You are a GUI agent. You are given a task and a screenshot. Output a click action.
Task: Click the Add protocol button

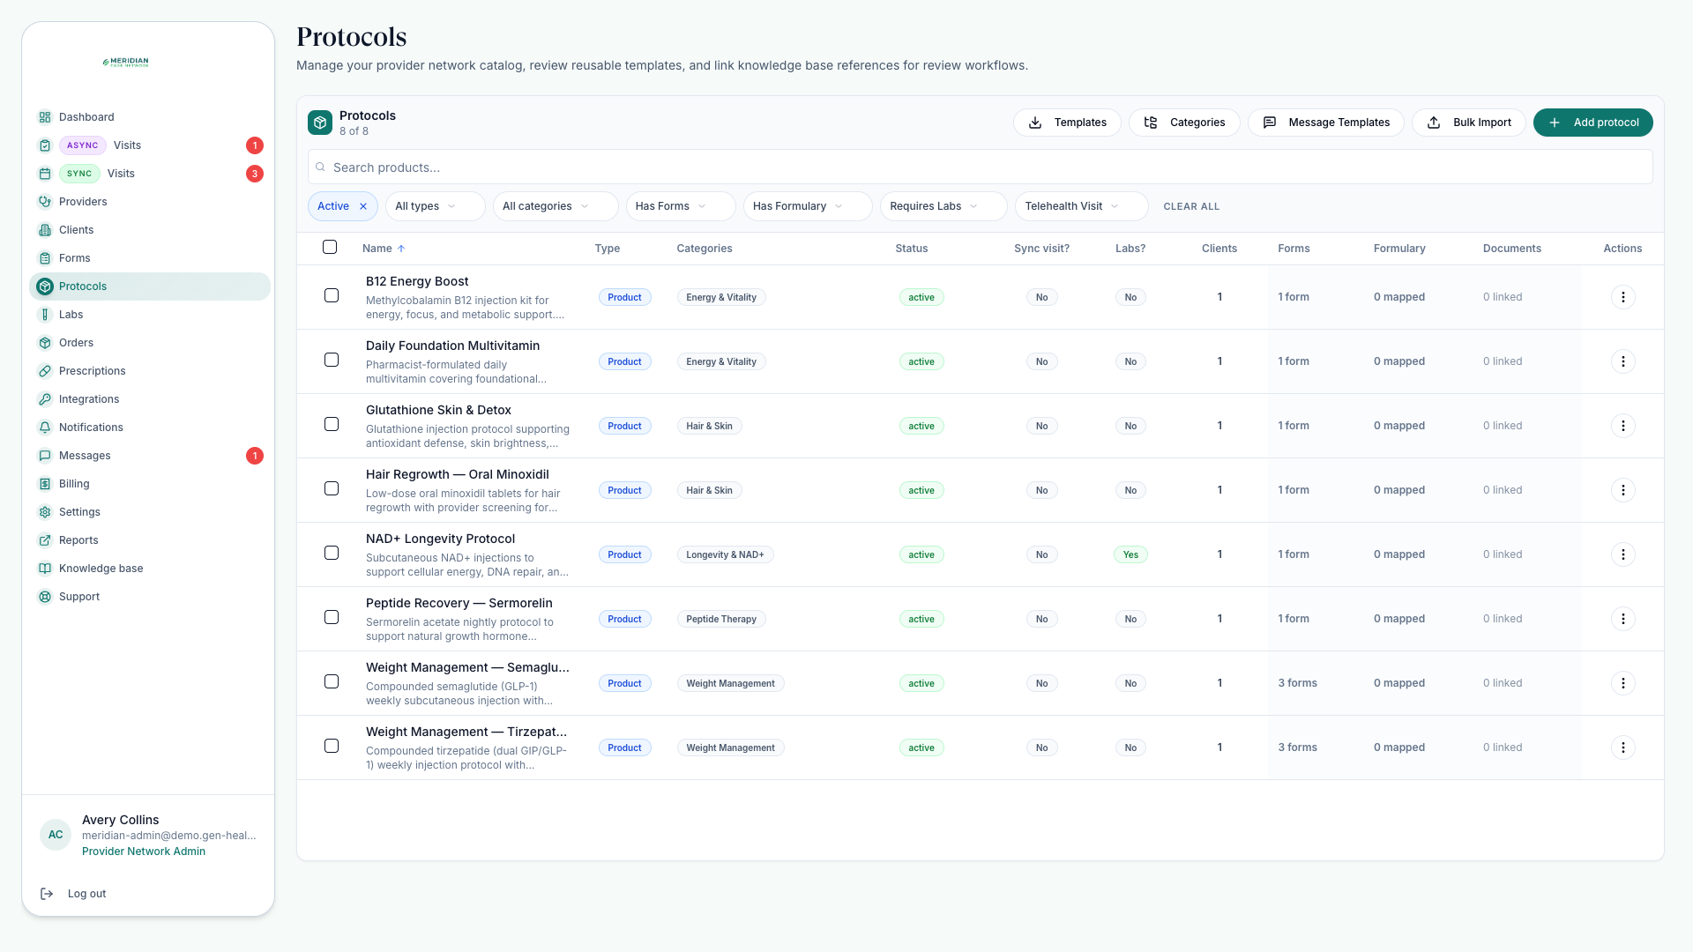(x=1592, y=123)
